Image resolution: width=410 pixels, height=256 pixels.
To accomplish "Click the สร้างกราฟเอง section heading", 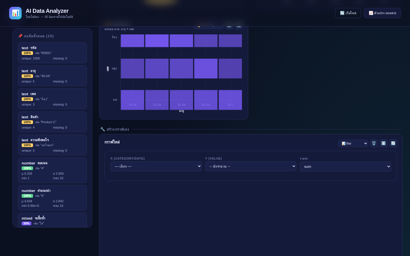I will pos(118,129).
